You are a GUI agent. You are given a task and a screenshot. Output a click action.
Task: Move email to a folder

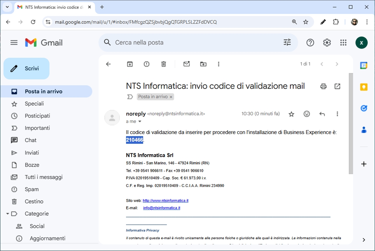click(x=203, y=64)
